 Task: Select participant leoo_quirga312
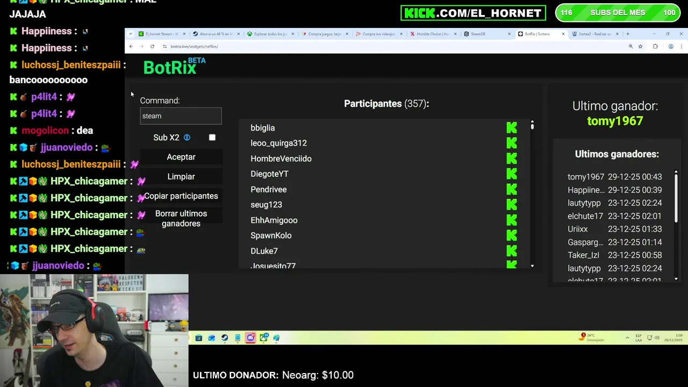pyautogui.click(x=278, y=143)
